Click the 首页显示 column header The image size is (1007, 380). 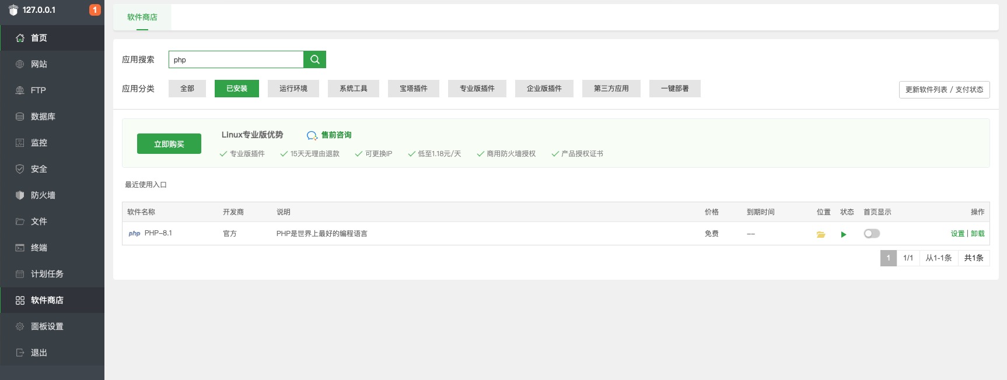click(877, 212)
